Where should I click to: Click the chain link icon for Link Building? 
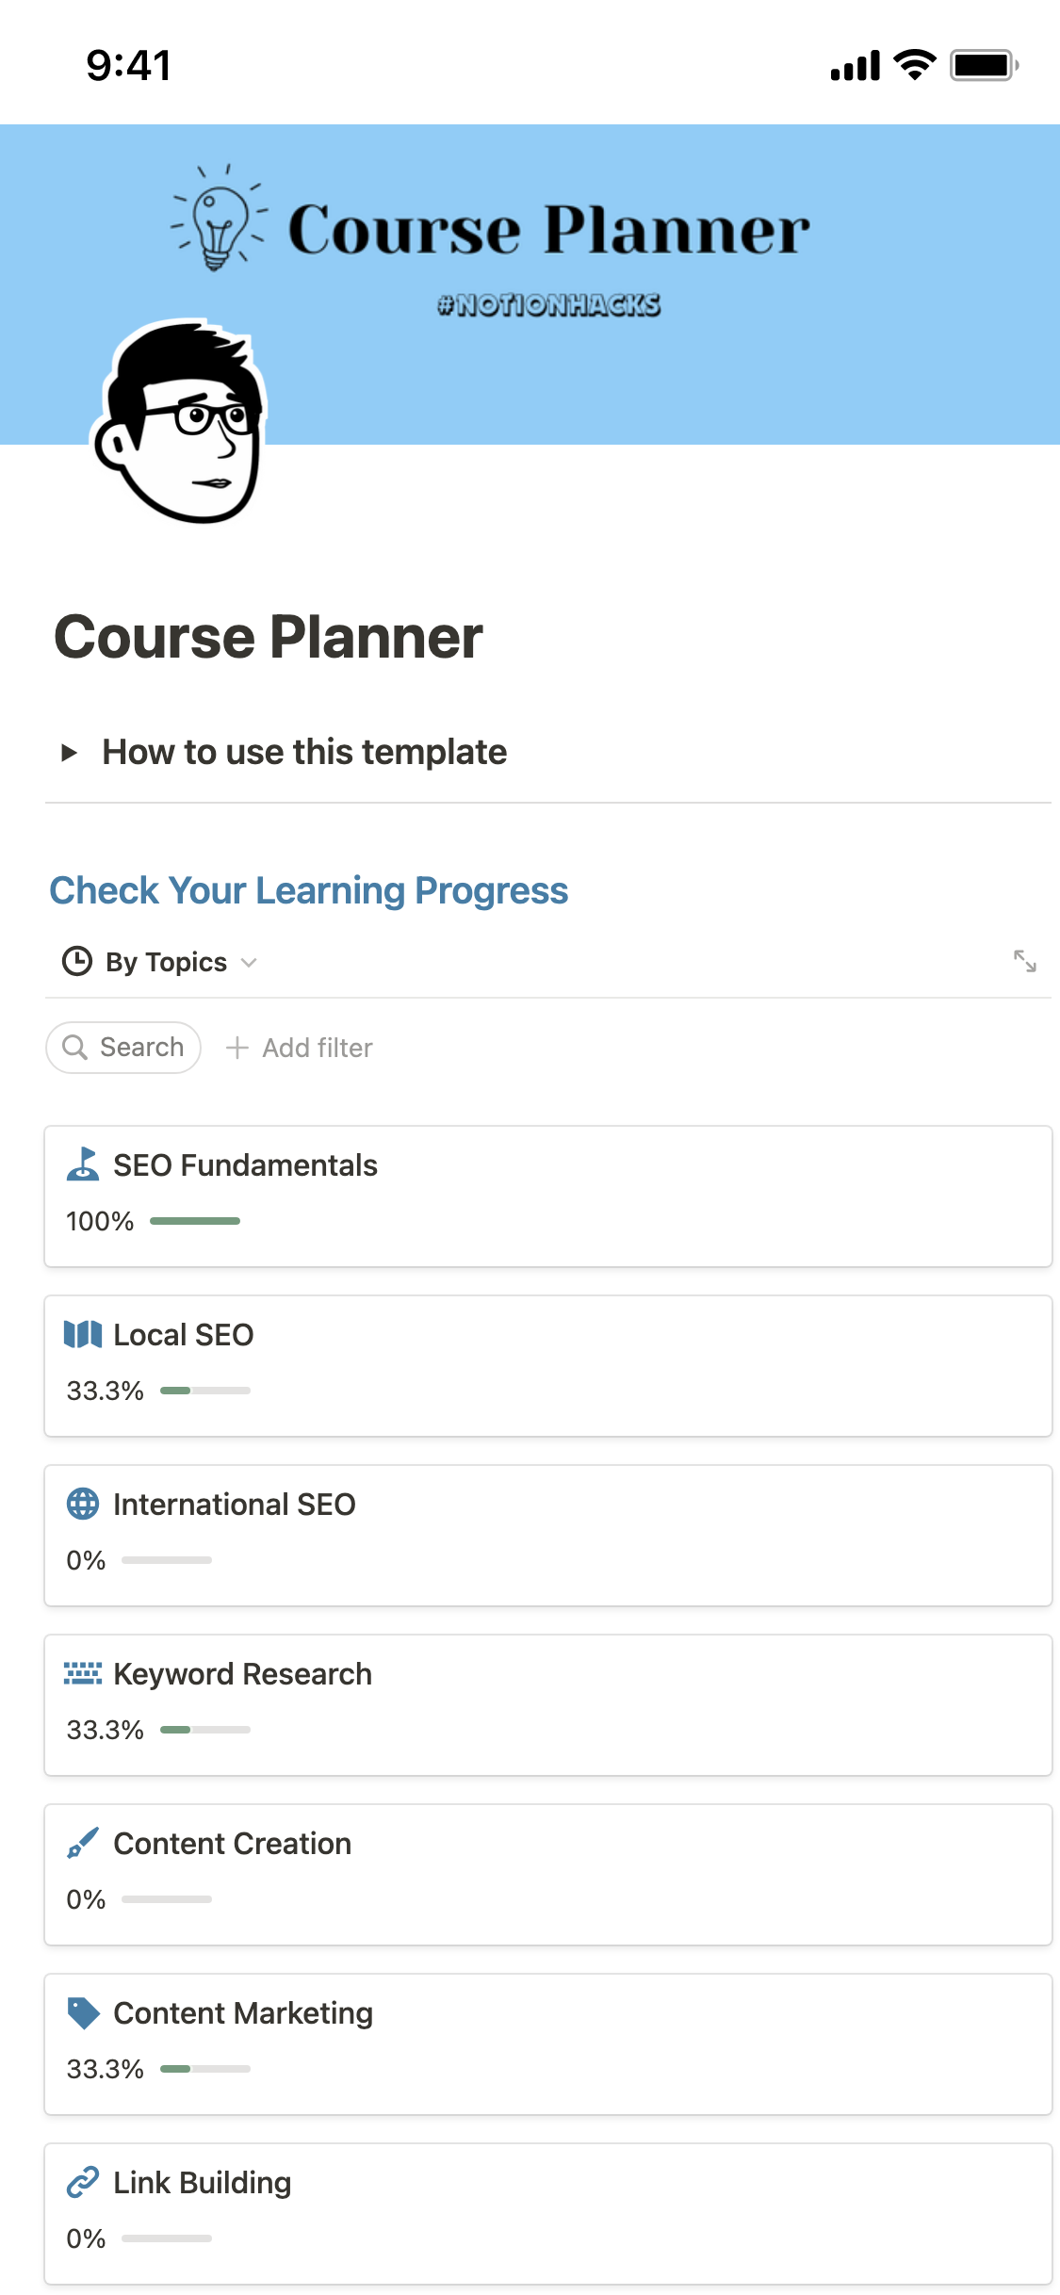click(x=83, y=2182)
